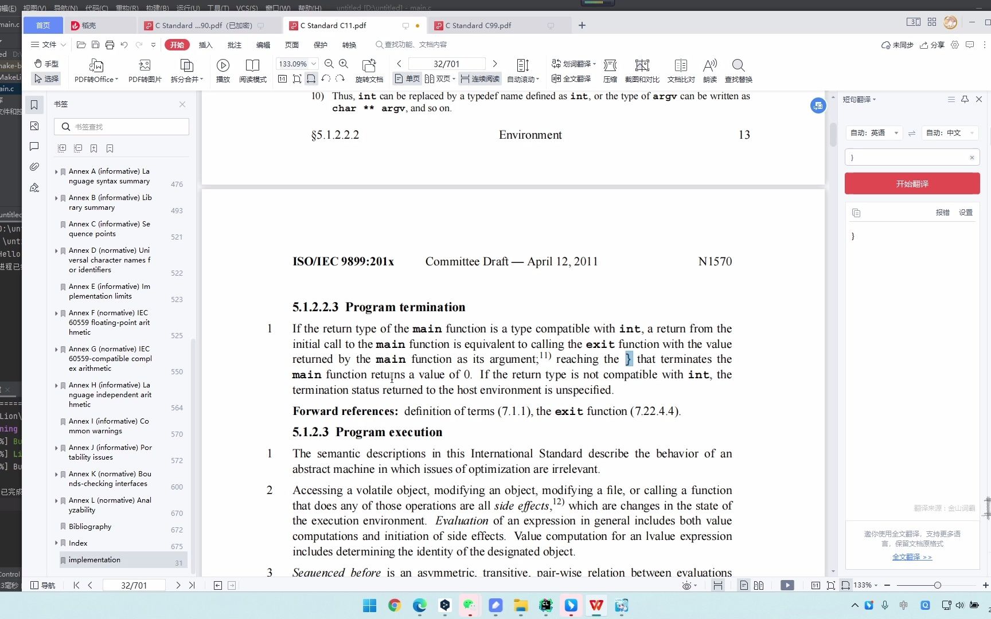Open the thumbnails panel in sidebar
The height and width of the screenshot is (619, 991).
coord(34,126)
